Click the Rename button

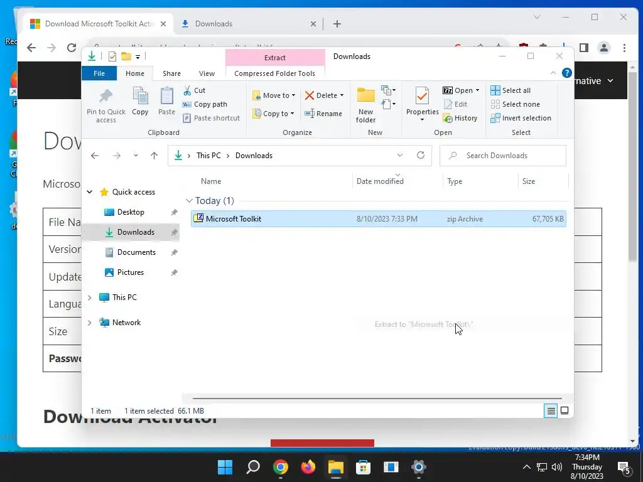tap(323, 114)
